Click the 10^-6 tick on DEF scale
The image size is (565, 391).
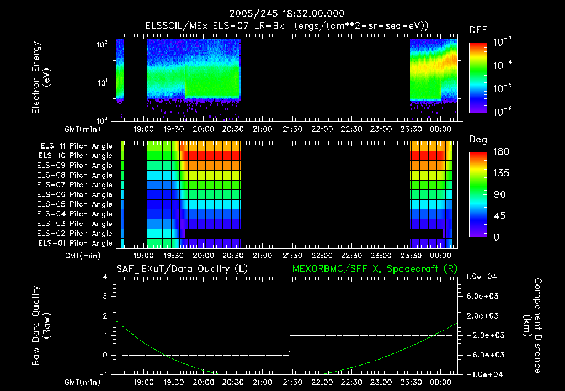(x=503, y=112)
